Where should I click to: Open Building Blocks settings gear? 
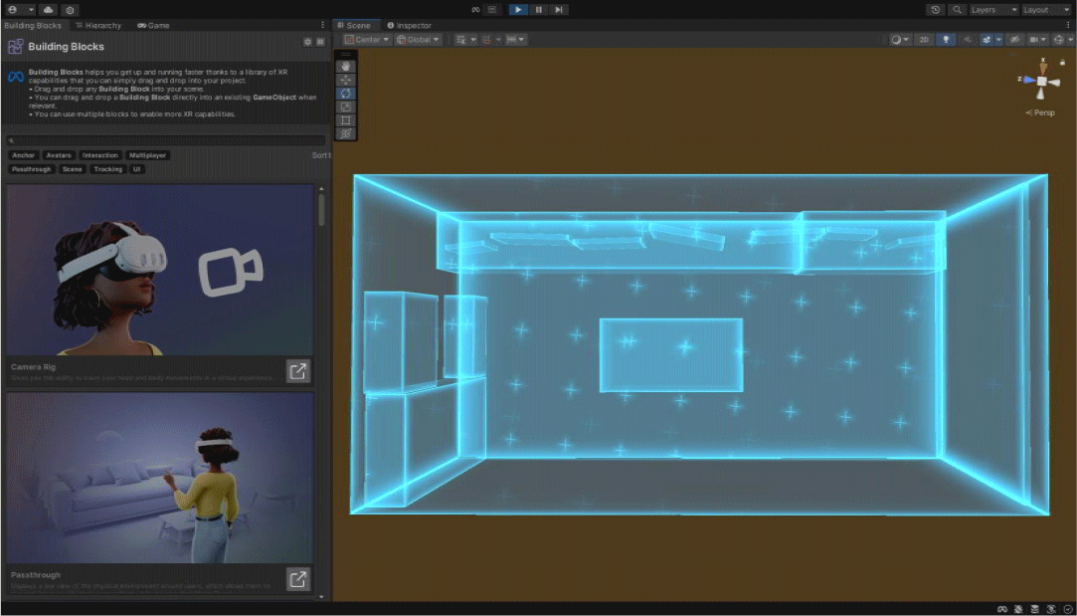pos(307,42)
